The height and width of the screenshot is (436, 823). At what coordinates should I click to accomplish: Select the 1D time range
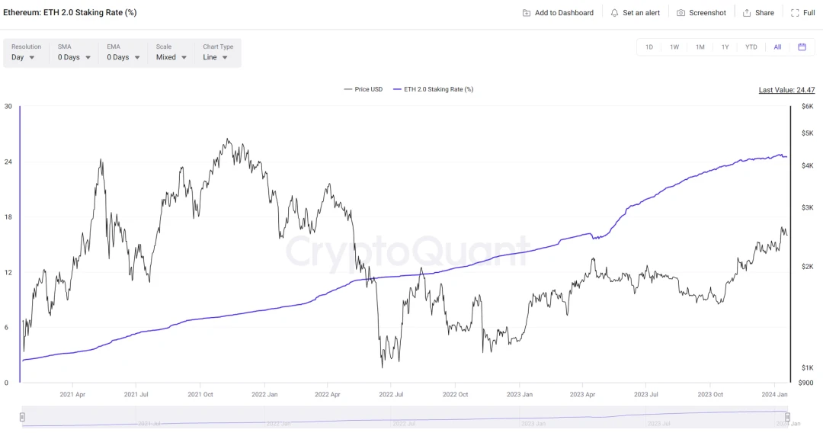point(649,47)
